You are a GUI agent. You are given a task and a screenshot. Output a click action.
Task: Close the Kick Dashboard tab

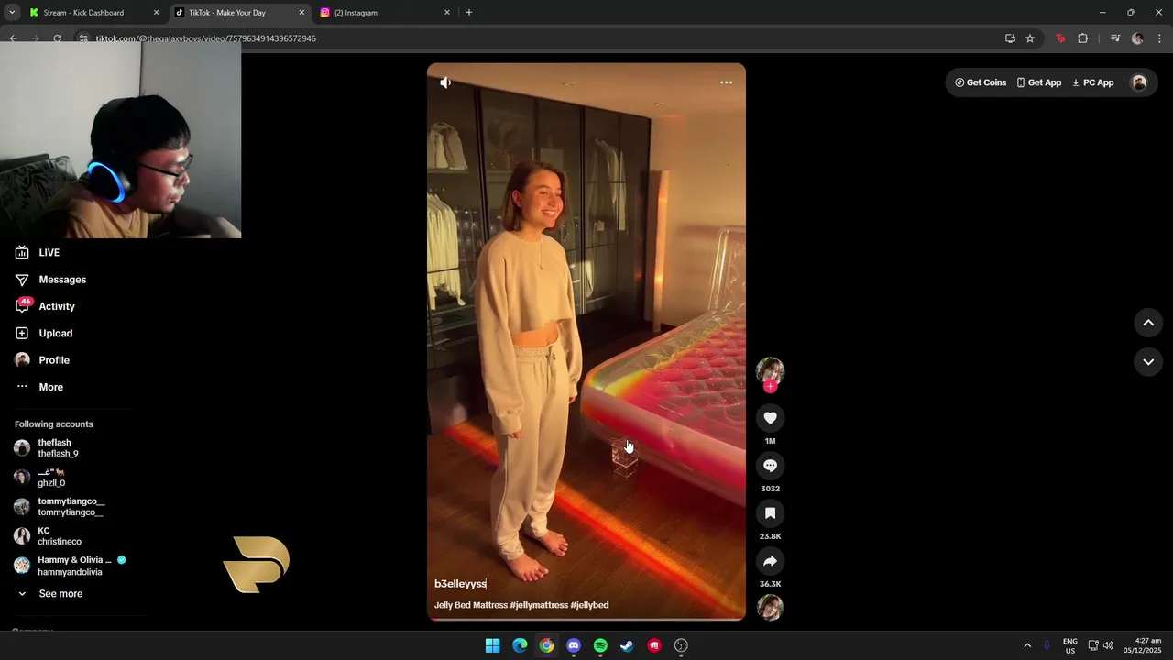156,13
